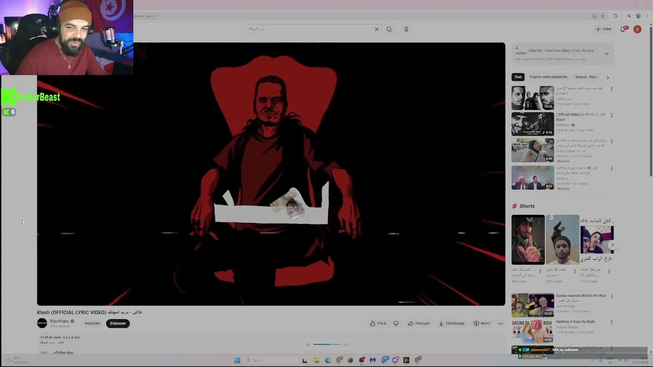Open the browser extensions icon
This screenshot has width=653, height=367.
[615, 16]
